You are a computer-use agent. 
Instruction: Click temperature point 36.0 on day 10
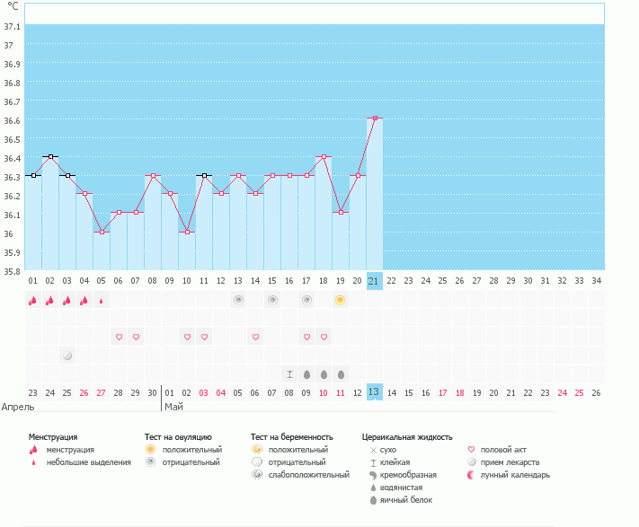pos(187,232)
